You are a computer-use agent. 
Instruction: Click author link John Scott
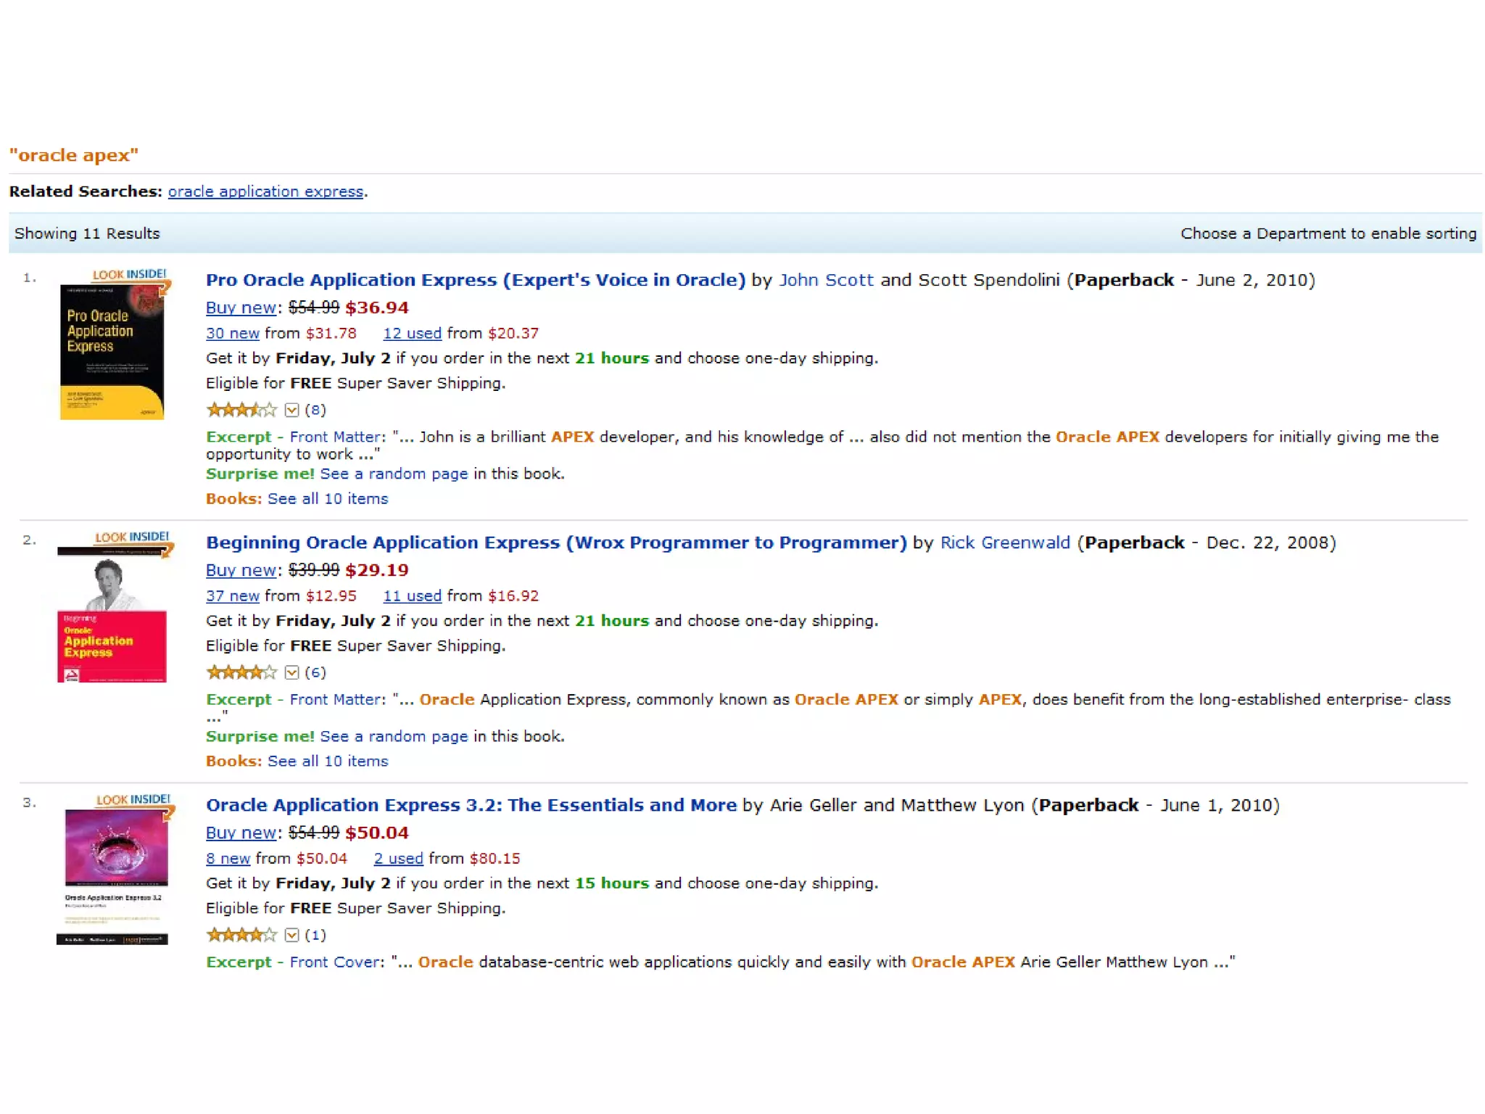(x=826, y=280)
